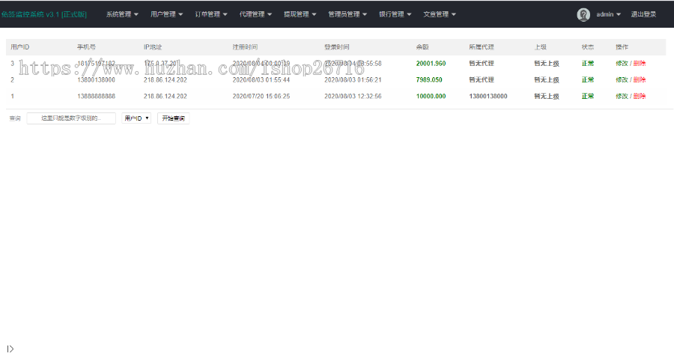This screenshot has height=359, width=674.
Task: Click login time 2020/08/03 01:56:21
Action: 353,79
